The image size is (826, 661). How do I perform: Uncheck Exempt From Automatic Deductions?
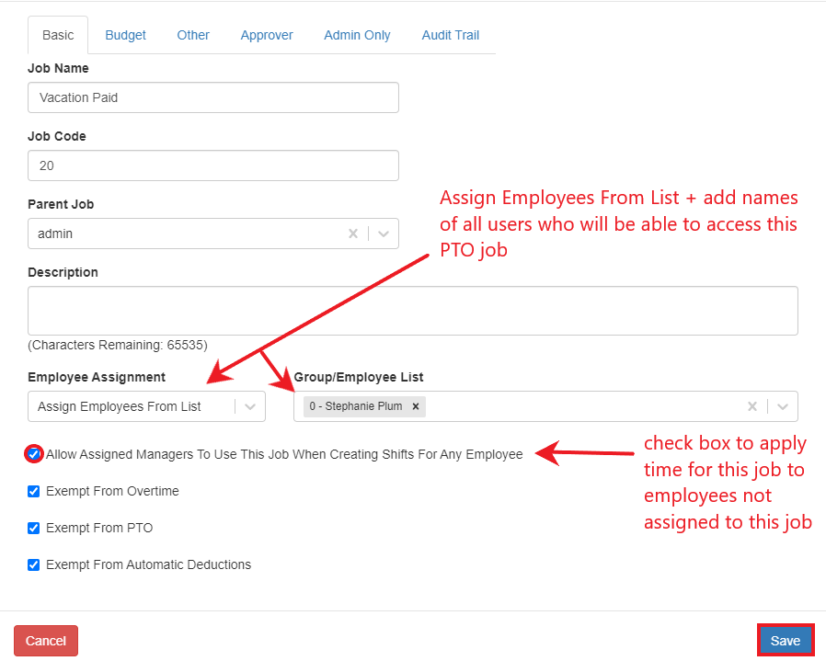click(x=33, y=564)
